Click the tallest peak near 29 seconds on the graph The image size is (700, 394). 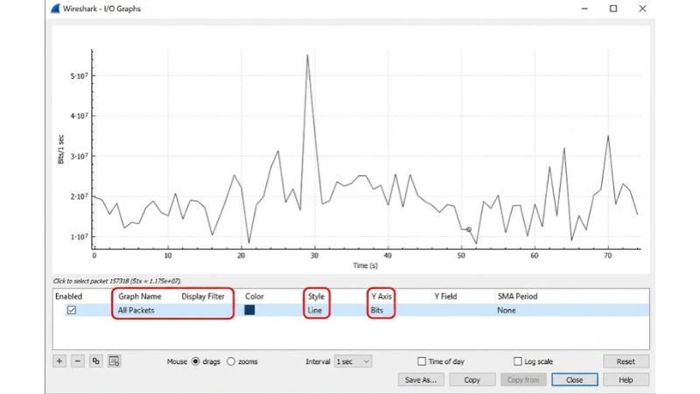[x=308, y=55]
